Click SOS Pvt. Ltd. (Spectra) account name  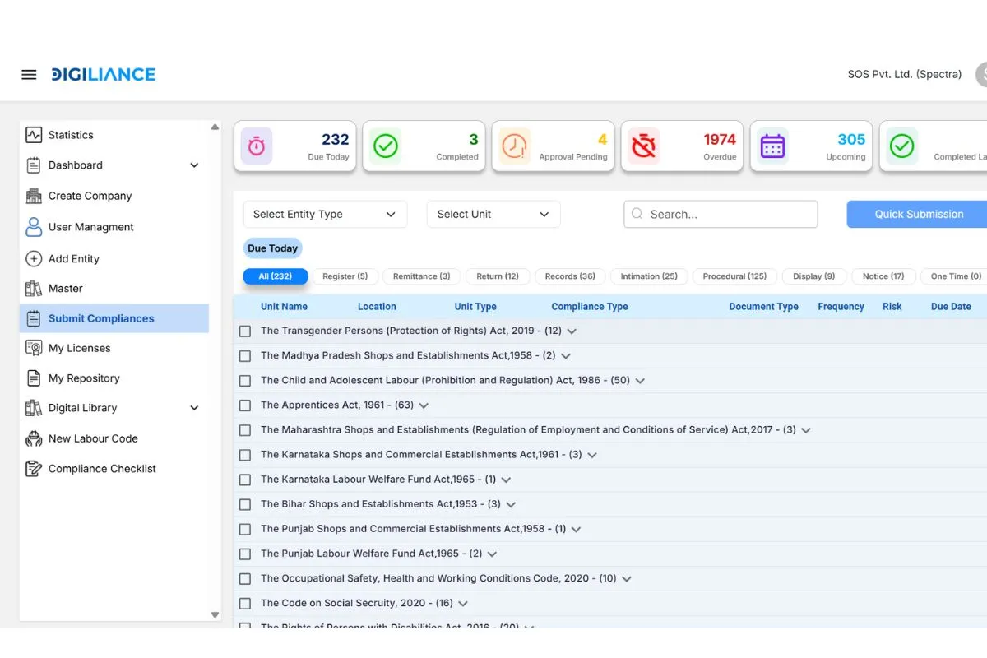tap(905, 74)
